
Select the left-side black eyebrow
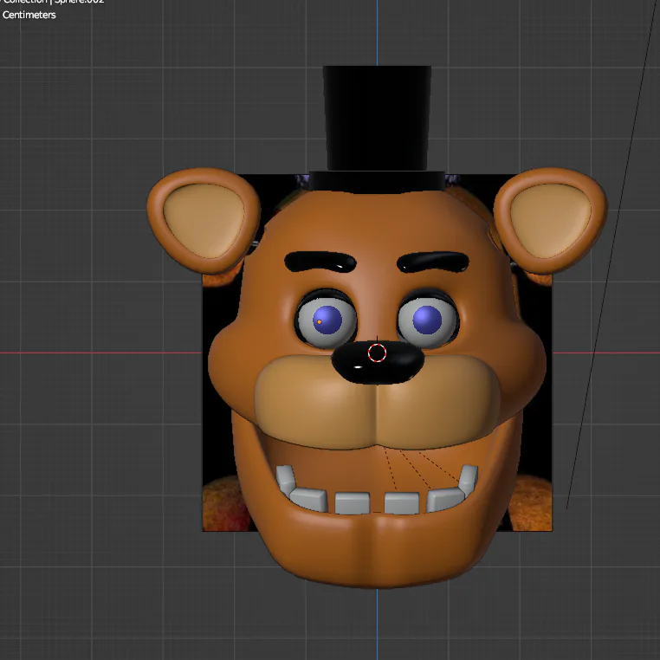coord(320,262)
